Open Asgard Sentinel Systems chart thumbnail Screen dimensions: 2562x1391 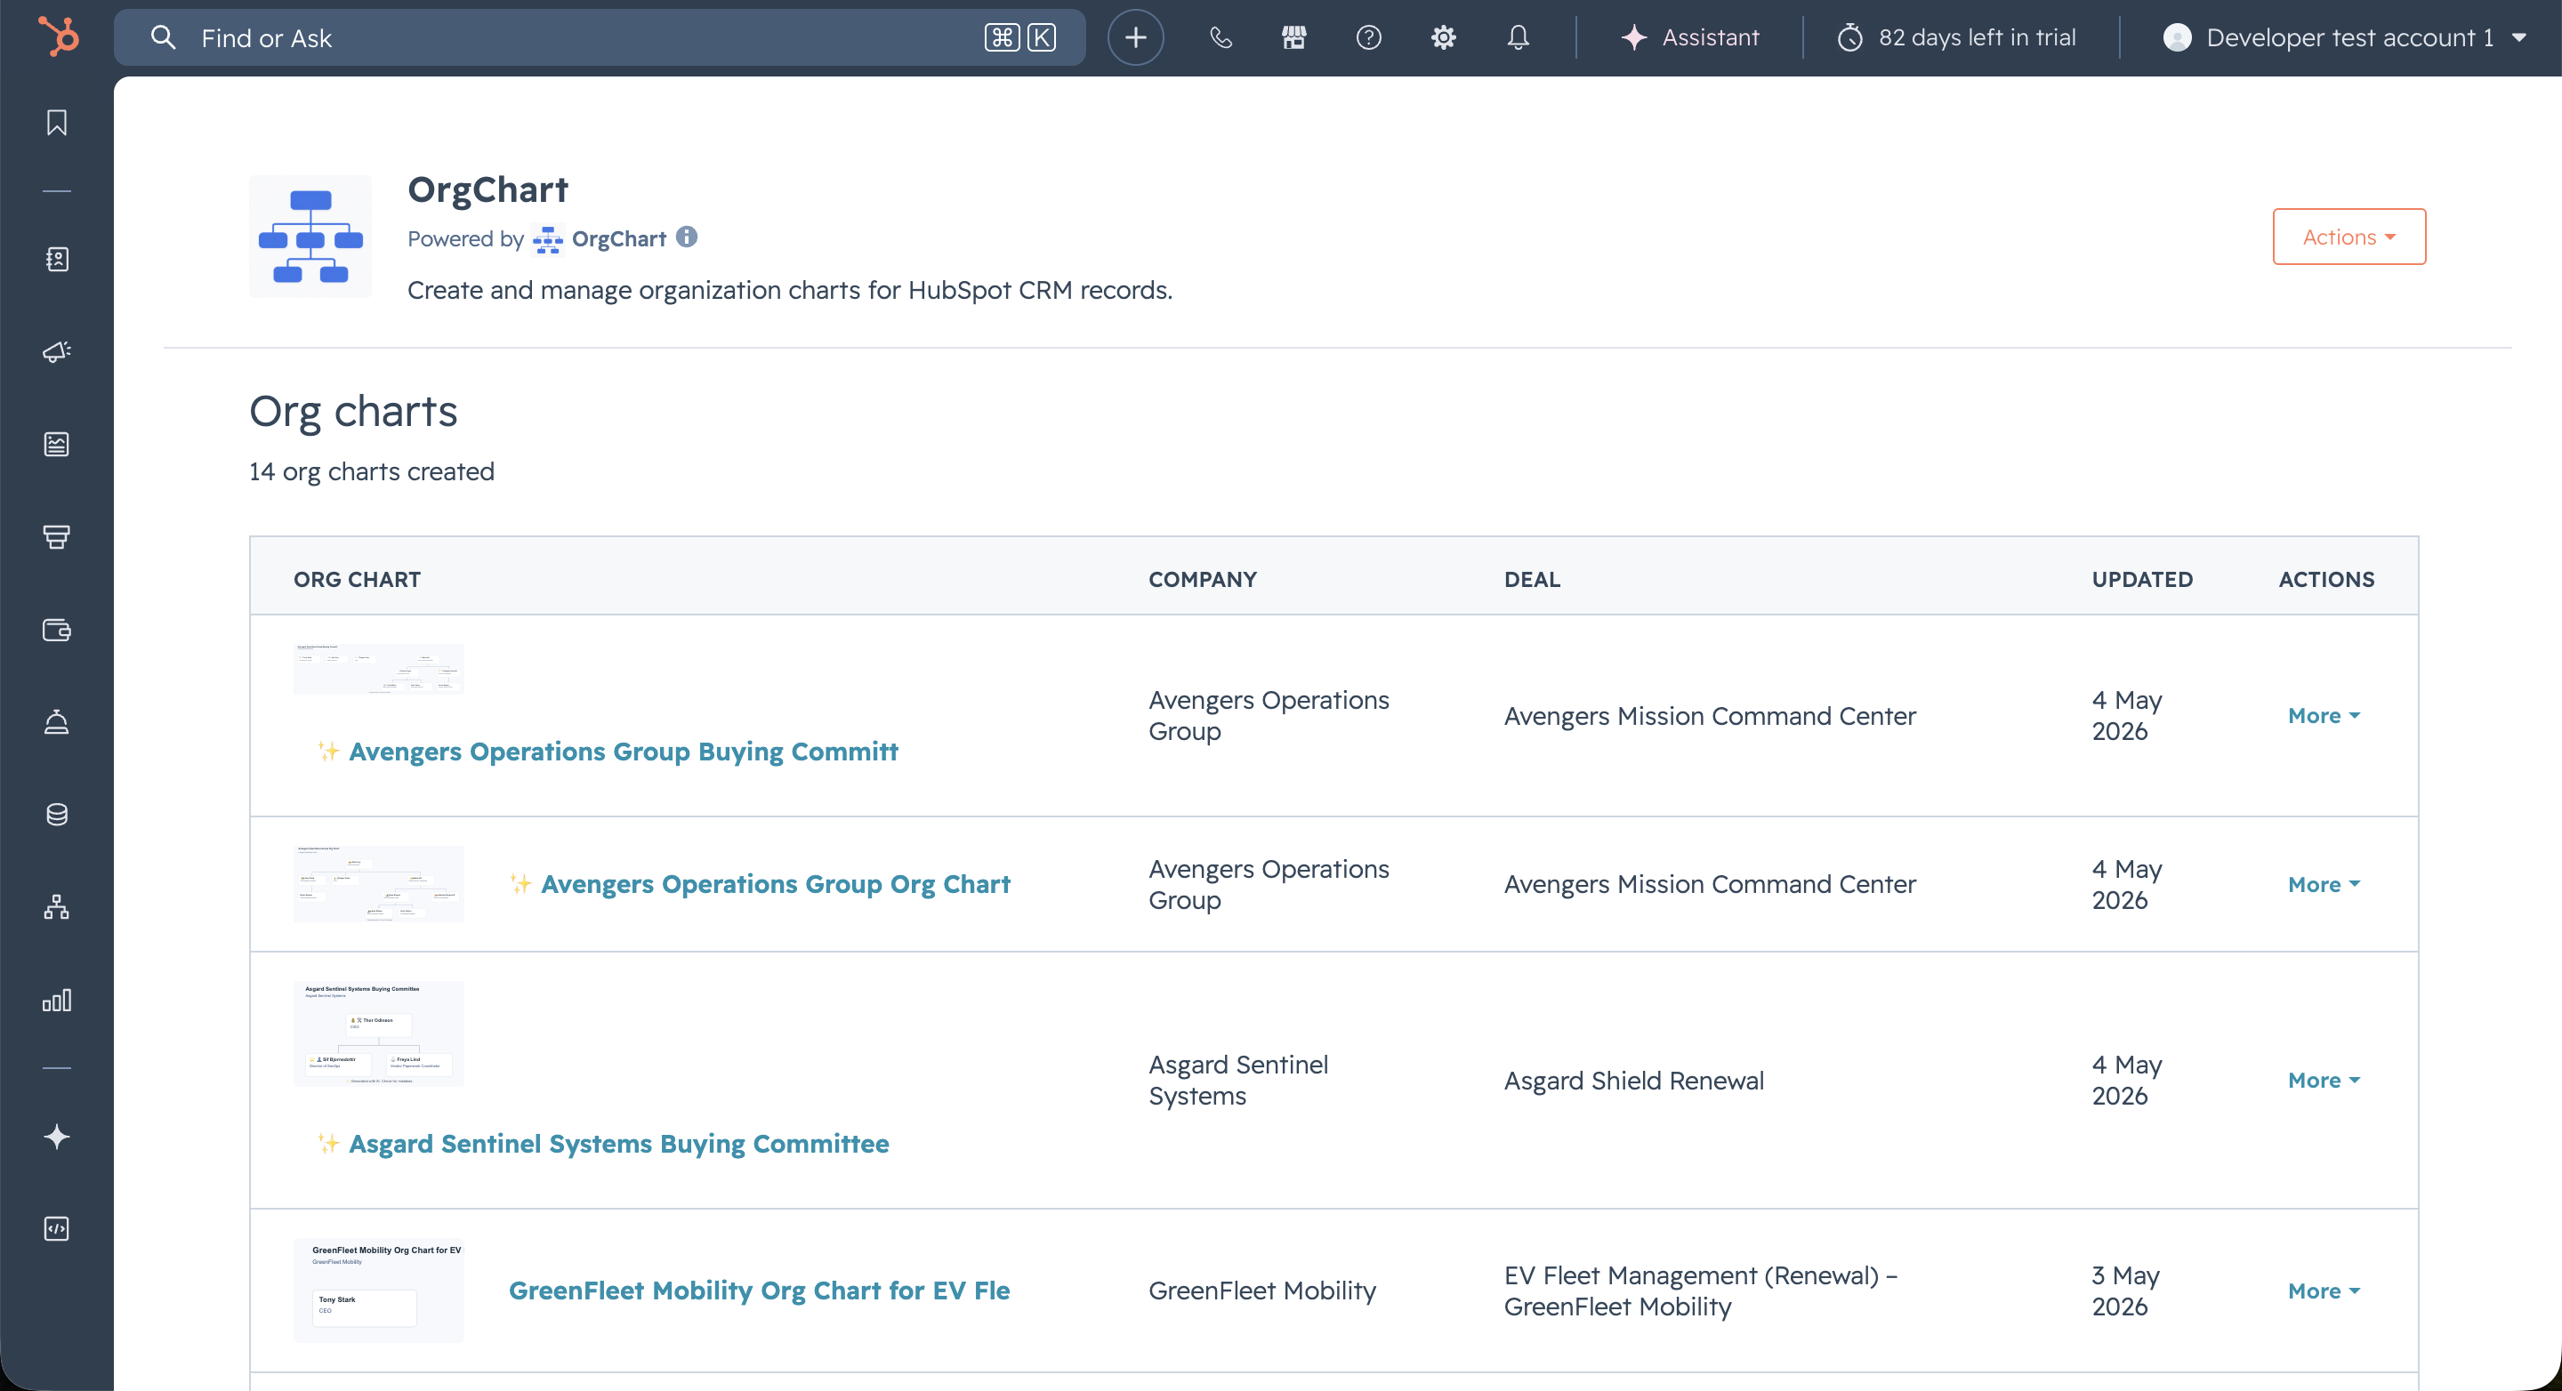tap(379, 1034)
